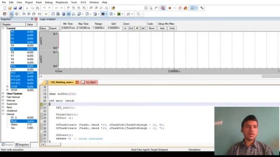Step into one line with the Step icon
Screen dimensions: 280x157
click(24, 14)
